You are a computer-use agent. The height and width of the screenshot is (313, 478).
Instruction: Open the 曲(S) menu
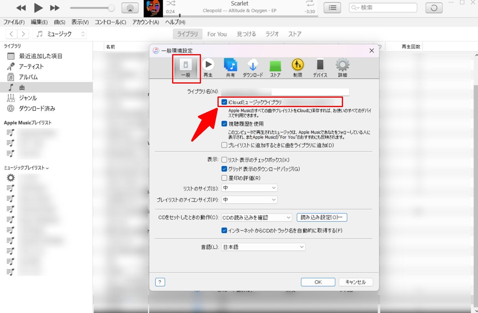click(60, 22)
